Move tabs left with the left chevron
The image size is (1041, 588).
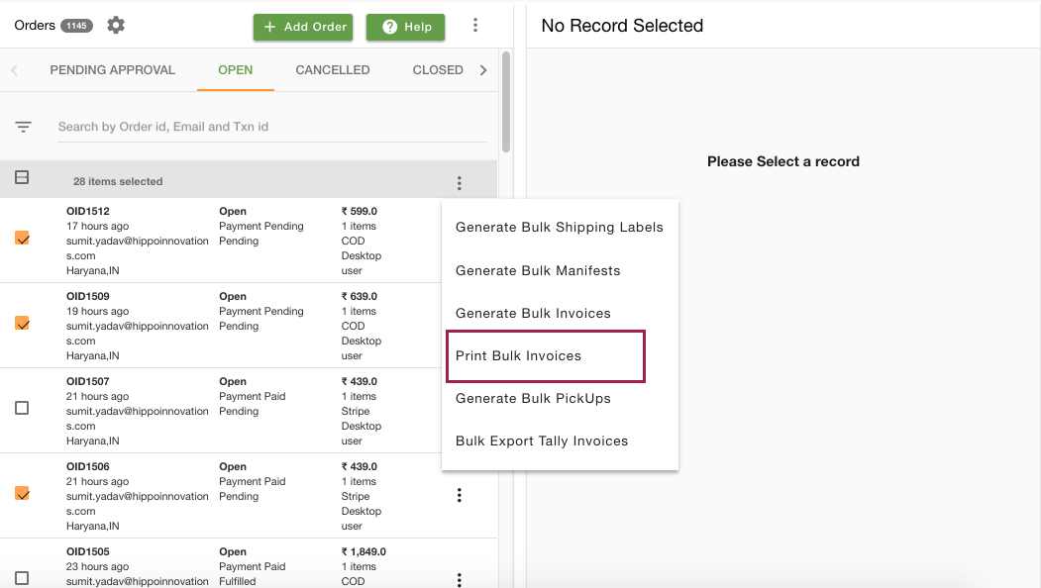click(15, 69)
